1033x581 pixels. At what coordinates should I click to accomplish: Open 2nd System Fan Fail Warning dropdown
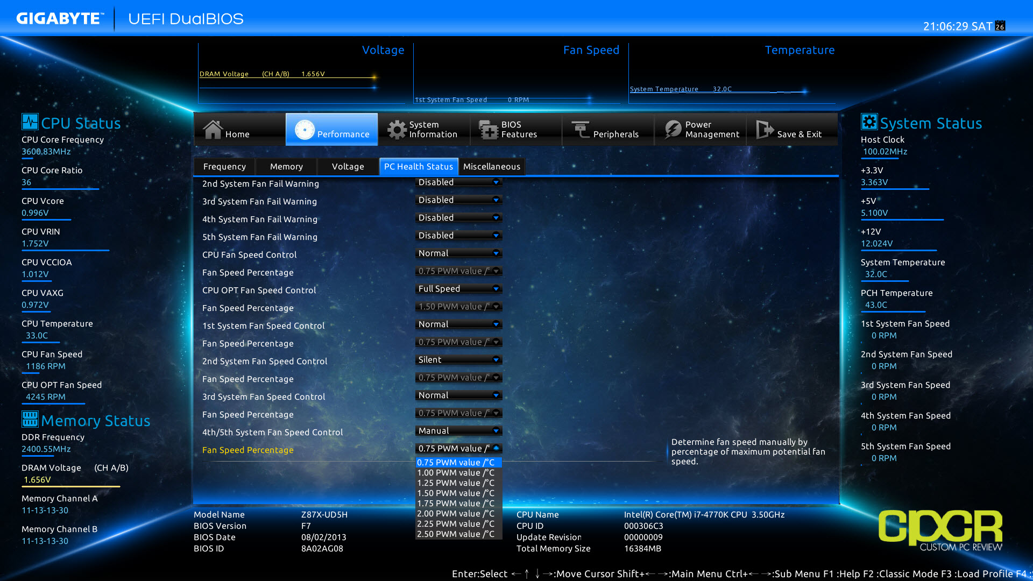458,182
